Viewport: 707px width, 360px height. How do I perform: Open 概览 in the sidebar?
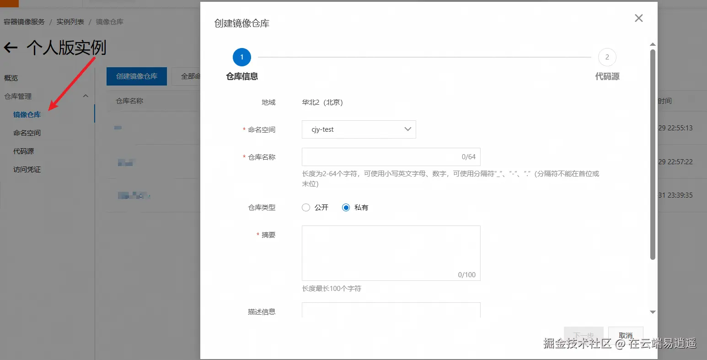11,78
